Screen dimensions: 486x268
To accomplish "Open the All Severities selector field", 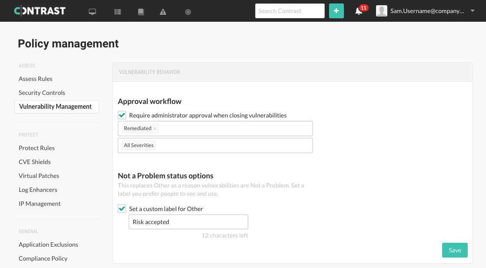I will (215, 145).
